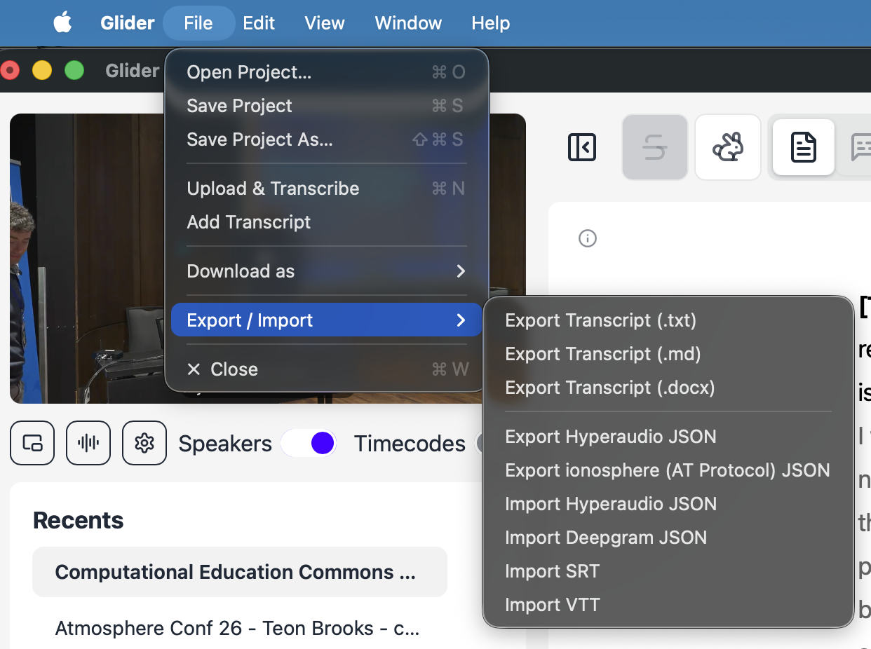Click the rabbit icon button
The image size is (871, 649).
728,147
